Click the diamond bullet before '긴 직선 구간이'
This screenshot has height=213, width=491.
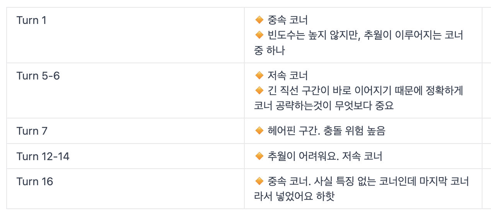point(259,91)
